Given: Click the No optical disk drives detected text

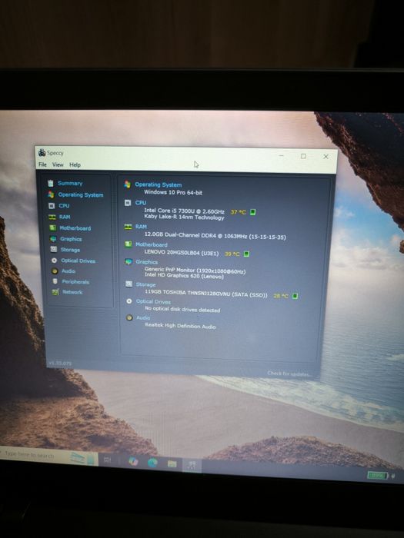Looking at the screenshot, I should point(182,309).
